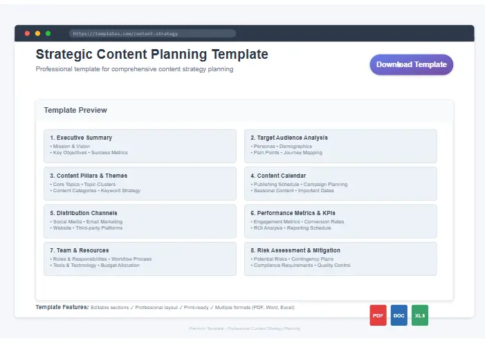Click the 'Professional template for comprehensive' subtitle

pos(134,69)
